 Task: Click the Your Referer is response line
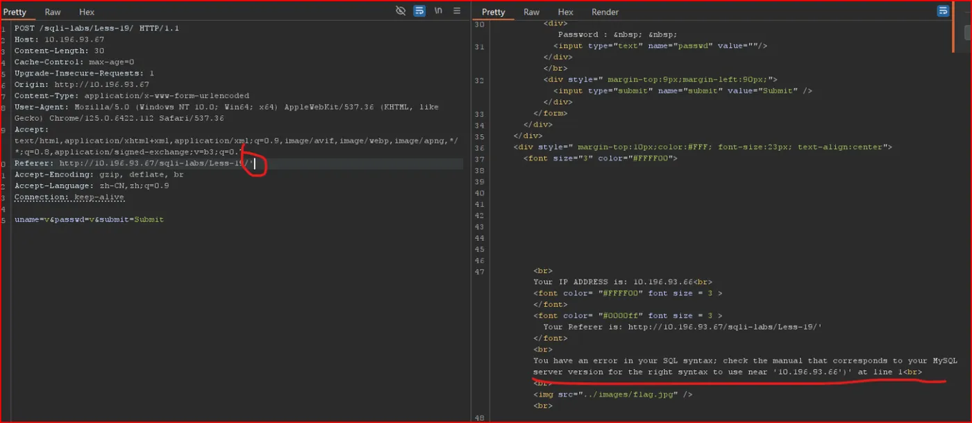(682, 326)
